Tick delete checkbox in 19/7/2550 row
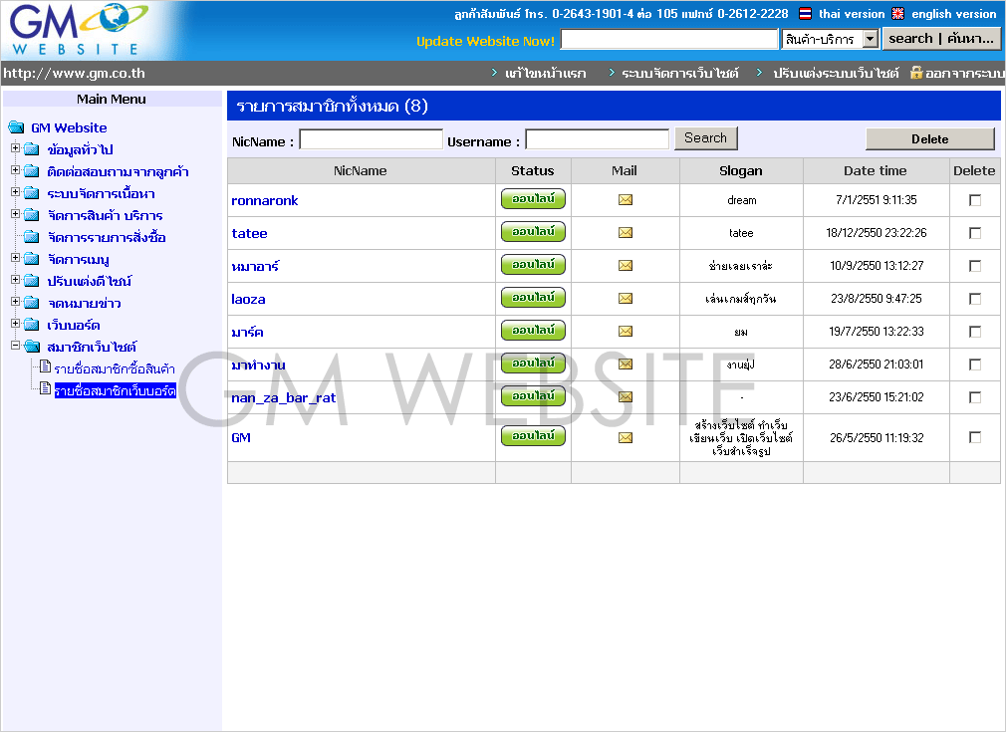This screenshot has width=1006, height=732. pyautogui.click(x=974, y=332)
